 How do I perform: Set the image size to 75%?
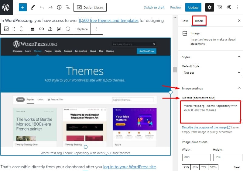[204, 167]
